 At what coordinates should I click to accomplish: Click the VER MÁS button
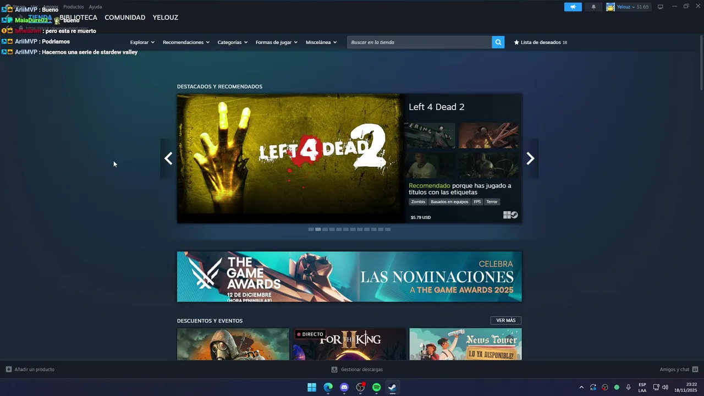click(506, 321)
